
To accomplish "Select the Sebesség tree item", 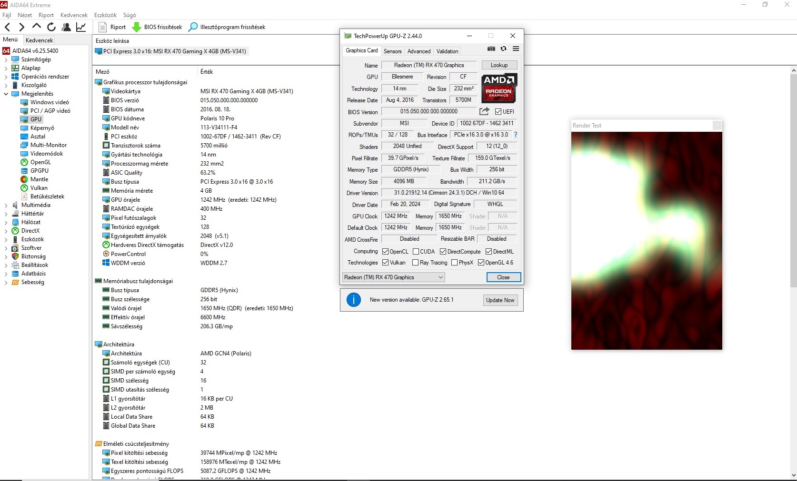I will [x=33, y=282].
